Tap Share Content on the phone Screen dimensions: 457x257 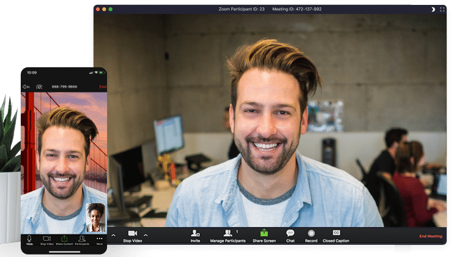point(64,240)
